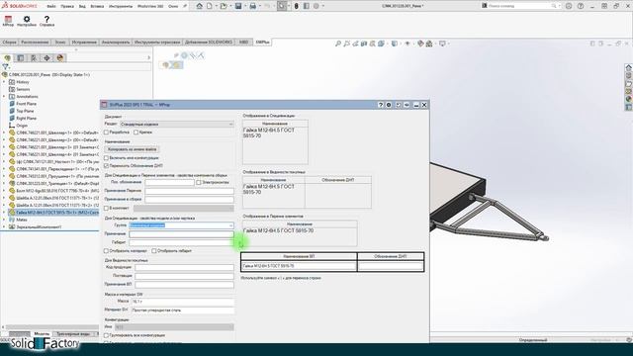Click the Home icon in quick access toolbar

[200, 6]
